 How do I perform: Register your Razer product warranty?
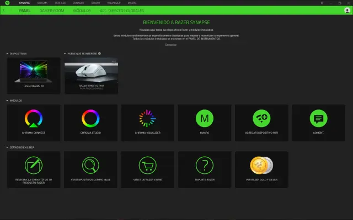pos(33,165)
